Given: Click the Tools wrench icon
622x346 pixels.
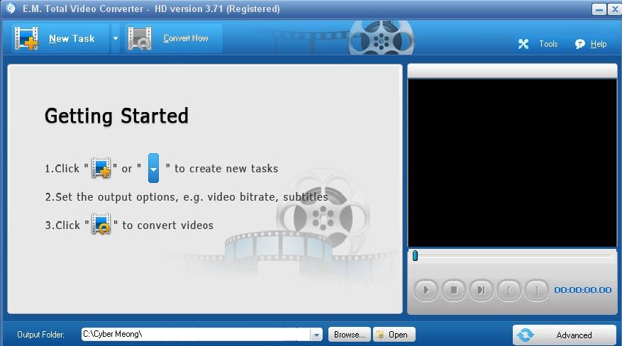Looking at the screenshot, I should click(523, 44).
